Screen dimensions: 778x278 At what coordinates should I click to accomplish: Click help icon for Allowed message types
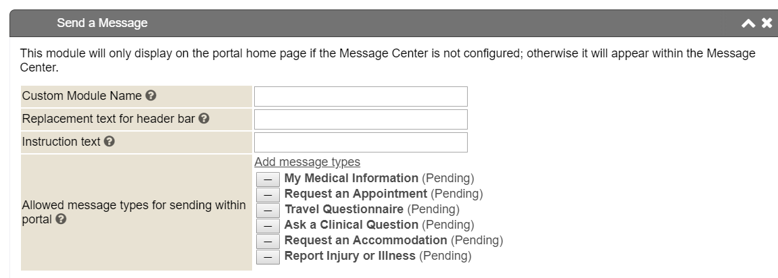click(x=61, y=219)
